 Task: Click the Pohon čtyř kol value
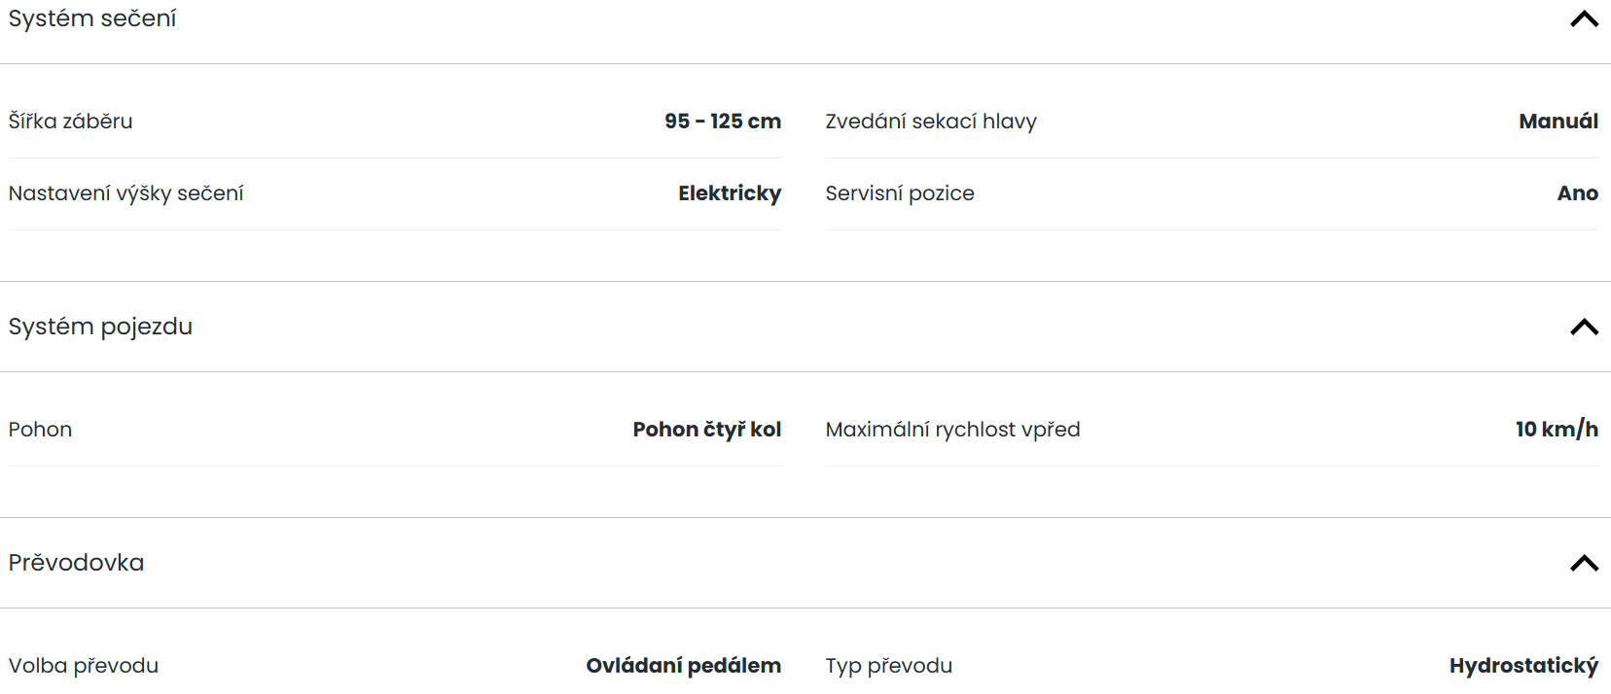coord(707,430)
